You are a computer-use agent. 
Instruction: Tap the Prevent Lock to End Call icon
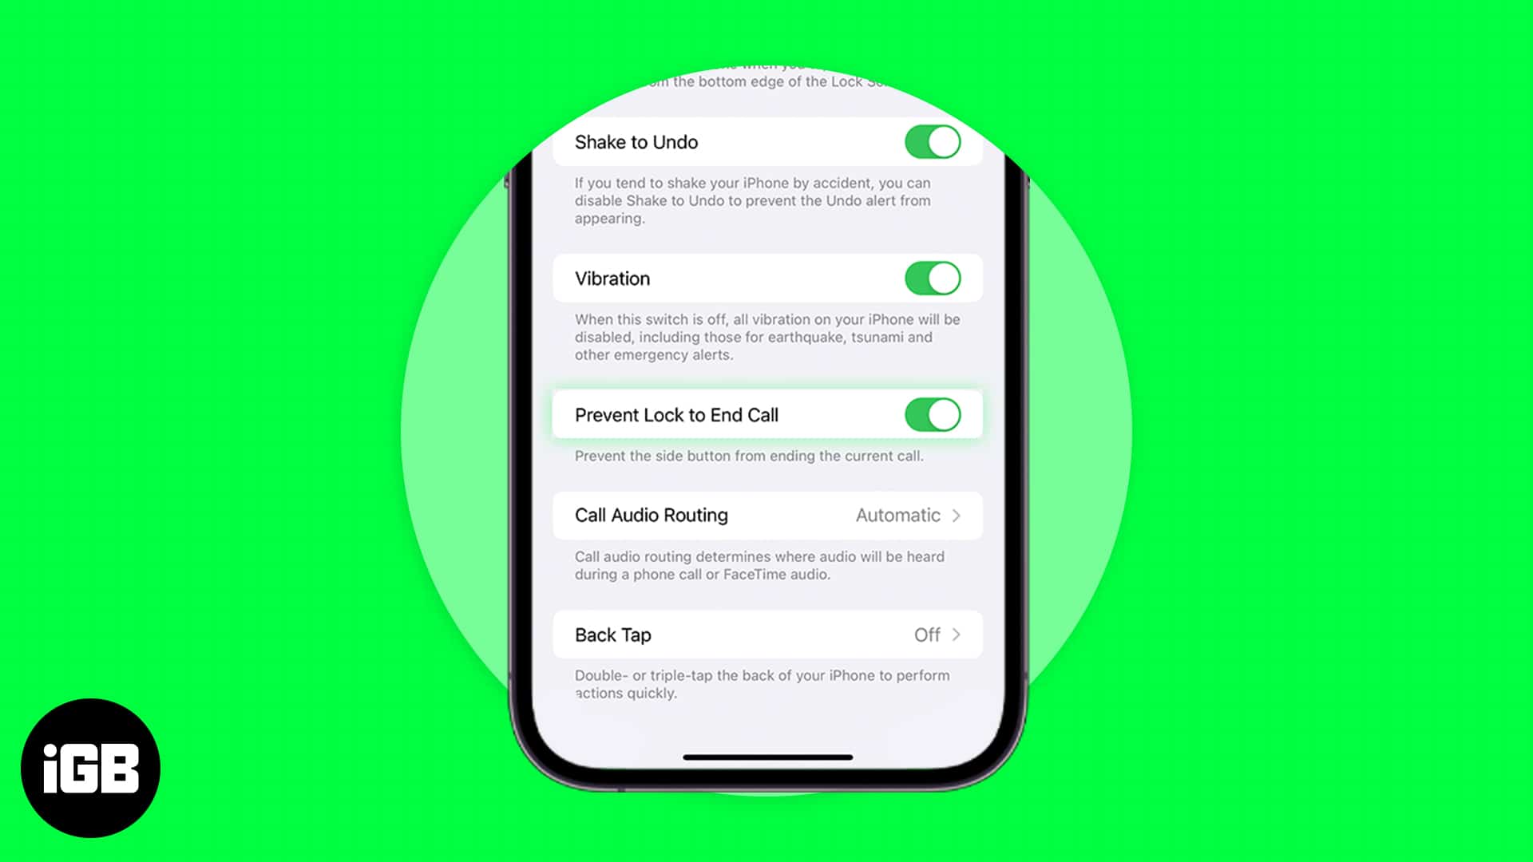point(932,413)
